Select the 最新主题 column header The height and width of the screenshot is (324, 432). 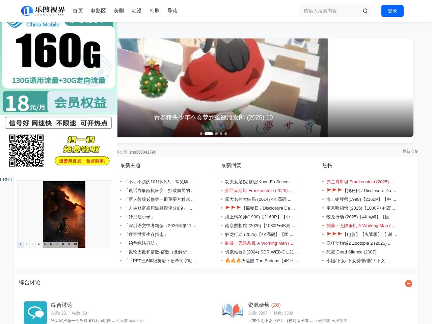[130, 165]
